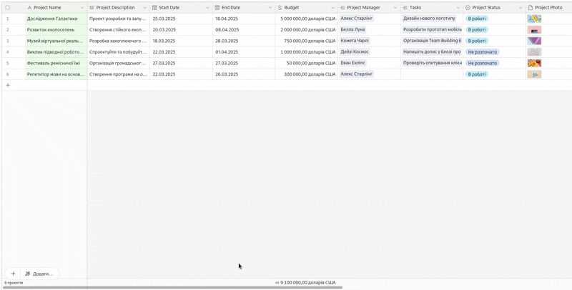The width and height of the screenshot is (572, 290).
Task: Select the Виклик підводної робото… name cell
Action: [56, 52]
